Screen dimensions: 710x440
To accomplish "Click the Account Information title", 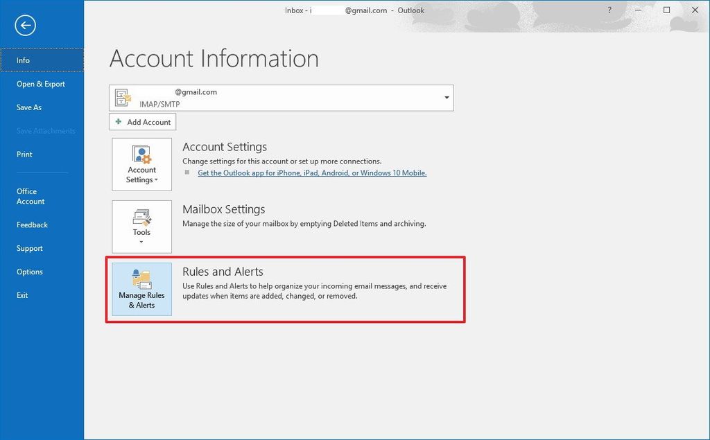I will [214, 58].
